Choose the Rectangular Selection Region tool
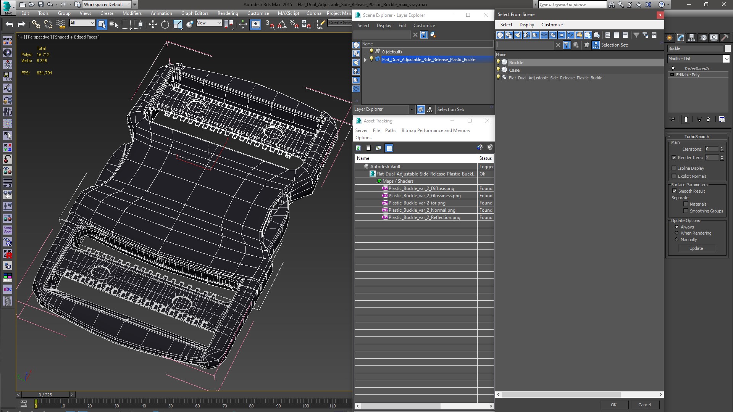This screenshot has height=412, width=733. pos(126,24)
